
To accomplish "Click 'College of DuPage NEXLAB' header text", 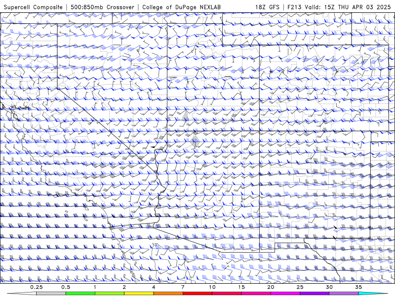I will click(181, 7).
